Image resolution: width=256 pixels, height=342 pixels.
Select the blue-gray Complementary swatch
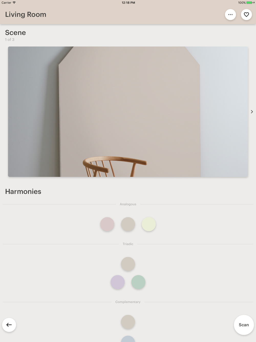[x=128, y=339]
